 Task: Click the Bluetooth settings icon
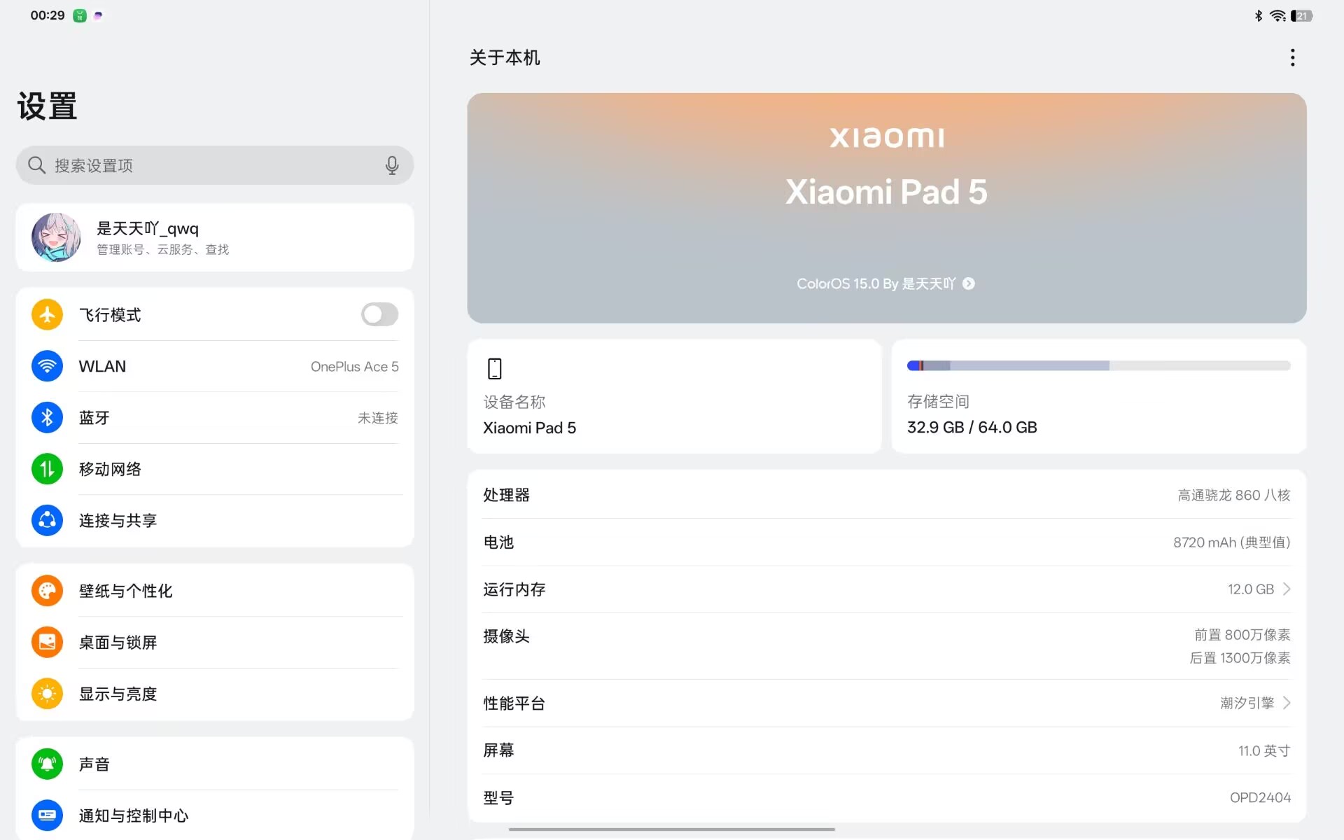point(47,418)
